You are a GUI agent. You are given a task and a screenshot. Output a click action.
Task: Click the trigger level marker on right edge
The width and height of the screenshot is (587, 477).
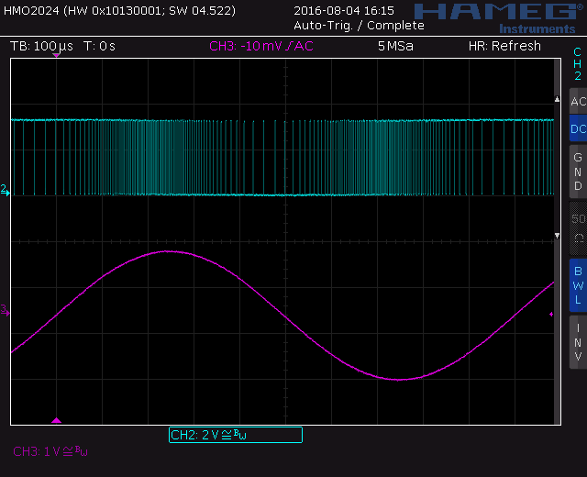click(551, 315)
